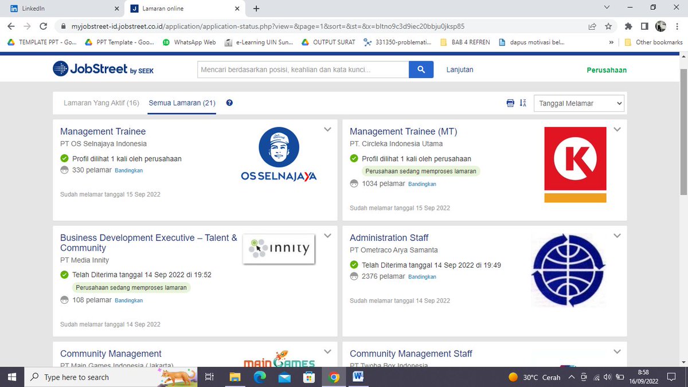Click the share page icon in address bar

click(592, 26)
